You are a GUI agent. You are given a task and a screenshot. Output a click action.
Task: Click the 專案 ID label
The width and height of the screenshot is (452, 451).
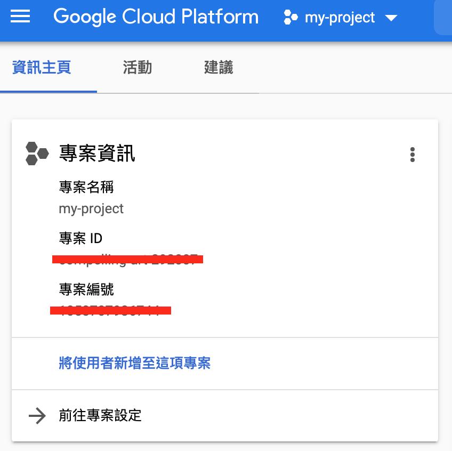coord(80,238)
